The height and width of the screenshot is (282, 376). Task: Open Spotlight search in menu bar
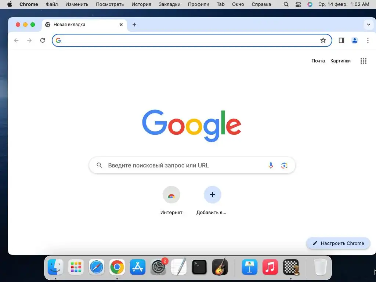tap(286, 4)
